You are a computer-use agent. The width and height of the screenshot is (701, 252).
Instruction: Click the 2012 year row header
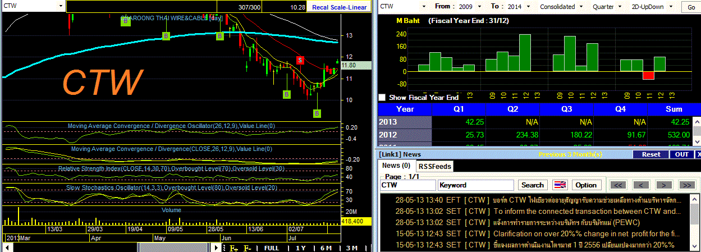tap(405, 135)
